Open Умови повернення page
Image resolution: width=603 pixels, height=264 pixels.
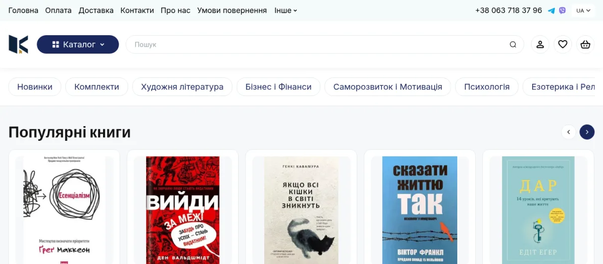point(232,11)
